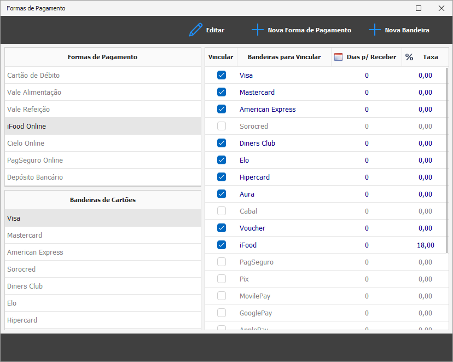
Task: Click the Nova Bandeira button label
Action: tap(407, 30)
